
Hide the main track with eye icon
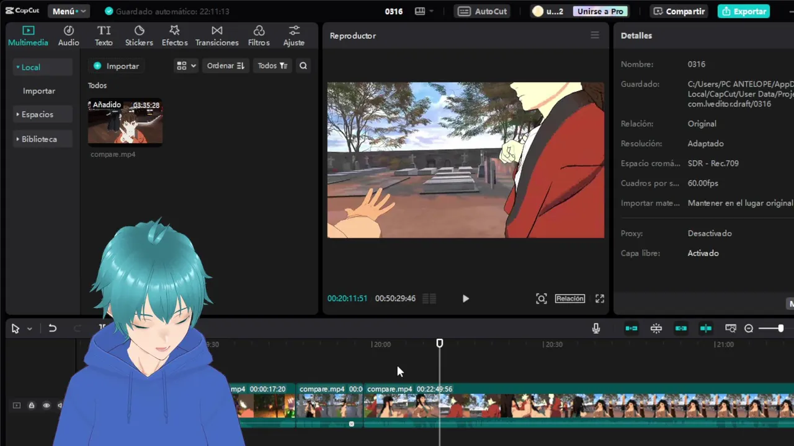tap(46, 406)
